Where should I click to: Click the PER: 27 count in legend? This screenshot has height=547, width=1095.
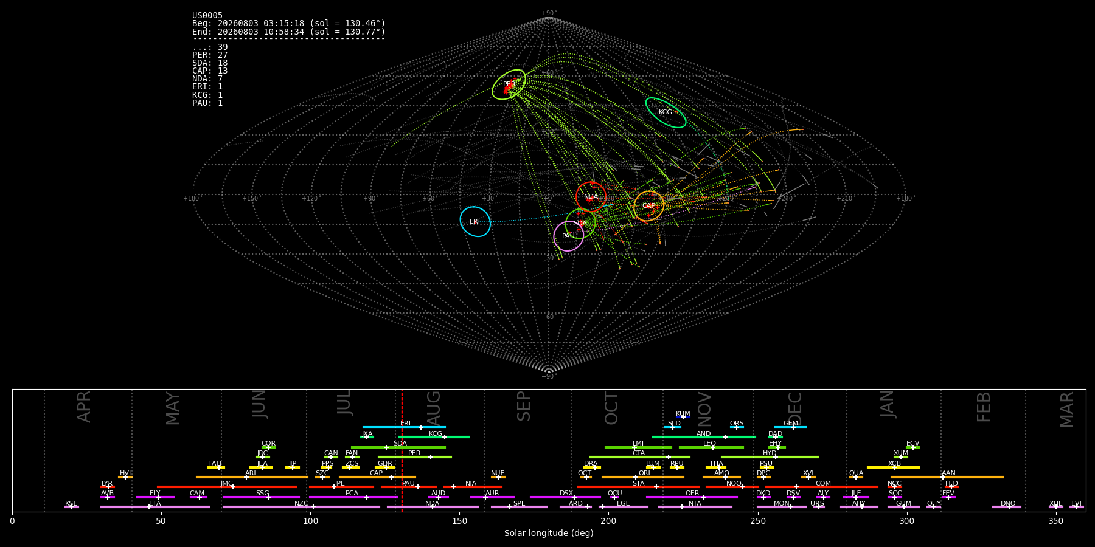click(210, 55)
